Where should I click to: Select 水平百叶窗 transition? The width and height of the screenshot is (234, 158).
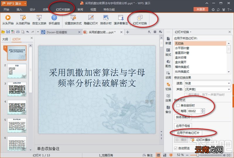pos(200,48)
